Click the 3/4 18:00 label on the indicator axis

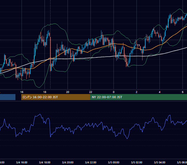[45, 162]
